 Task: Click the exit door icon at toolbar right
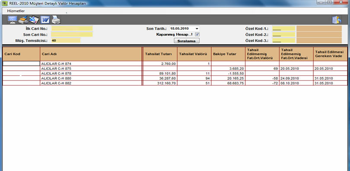337,20
